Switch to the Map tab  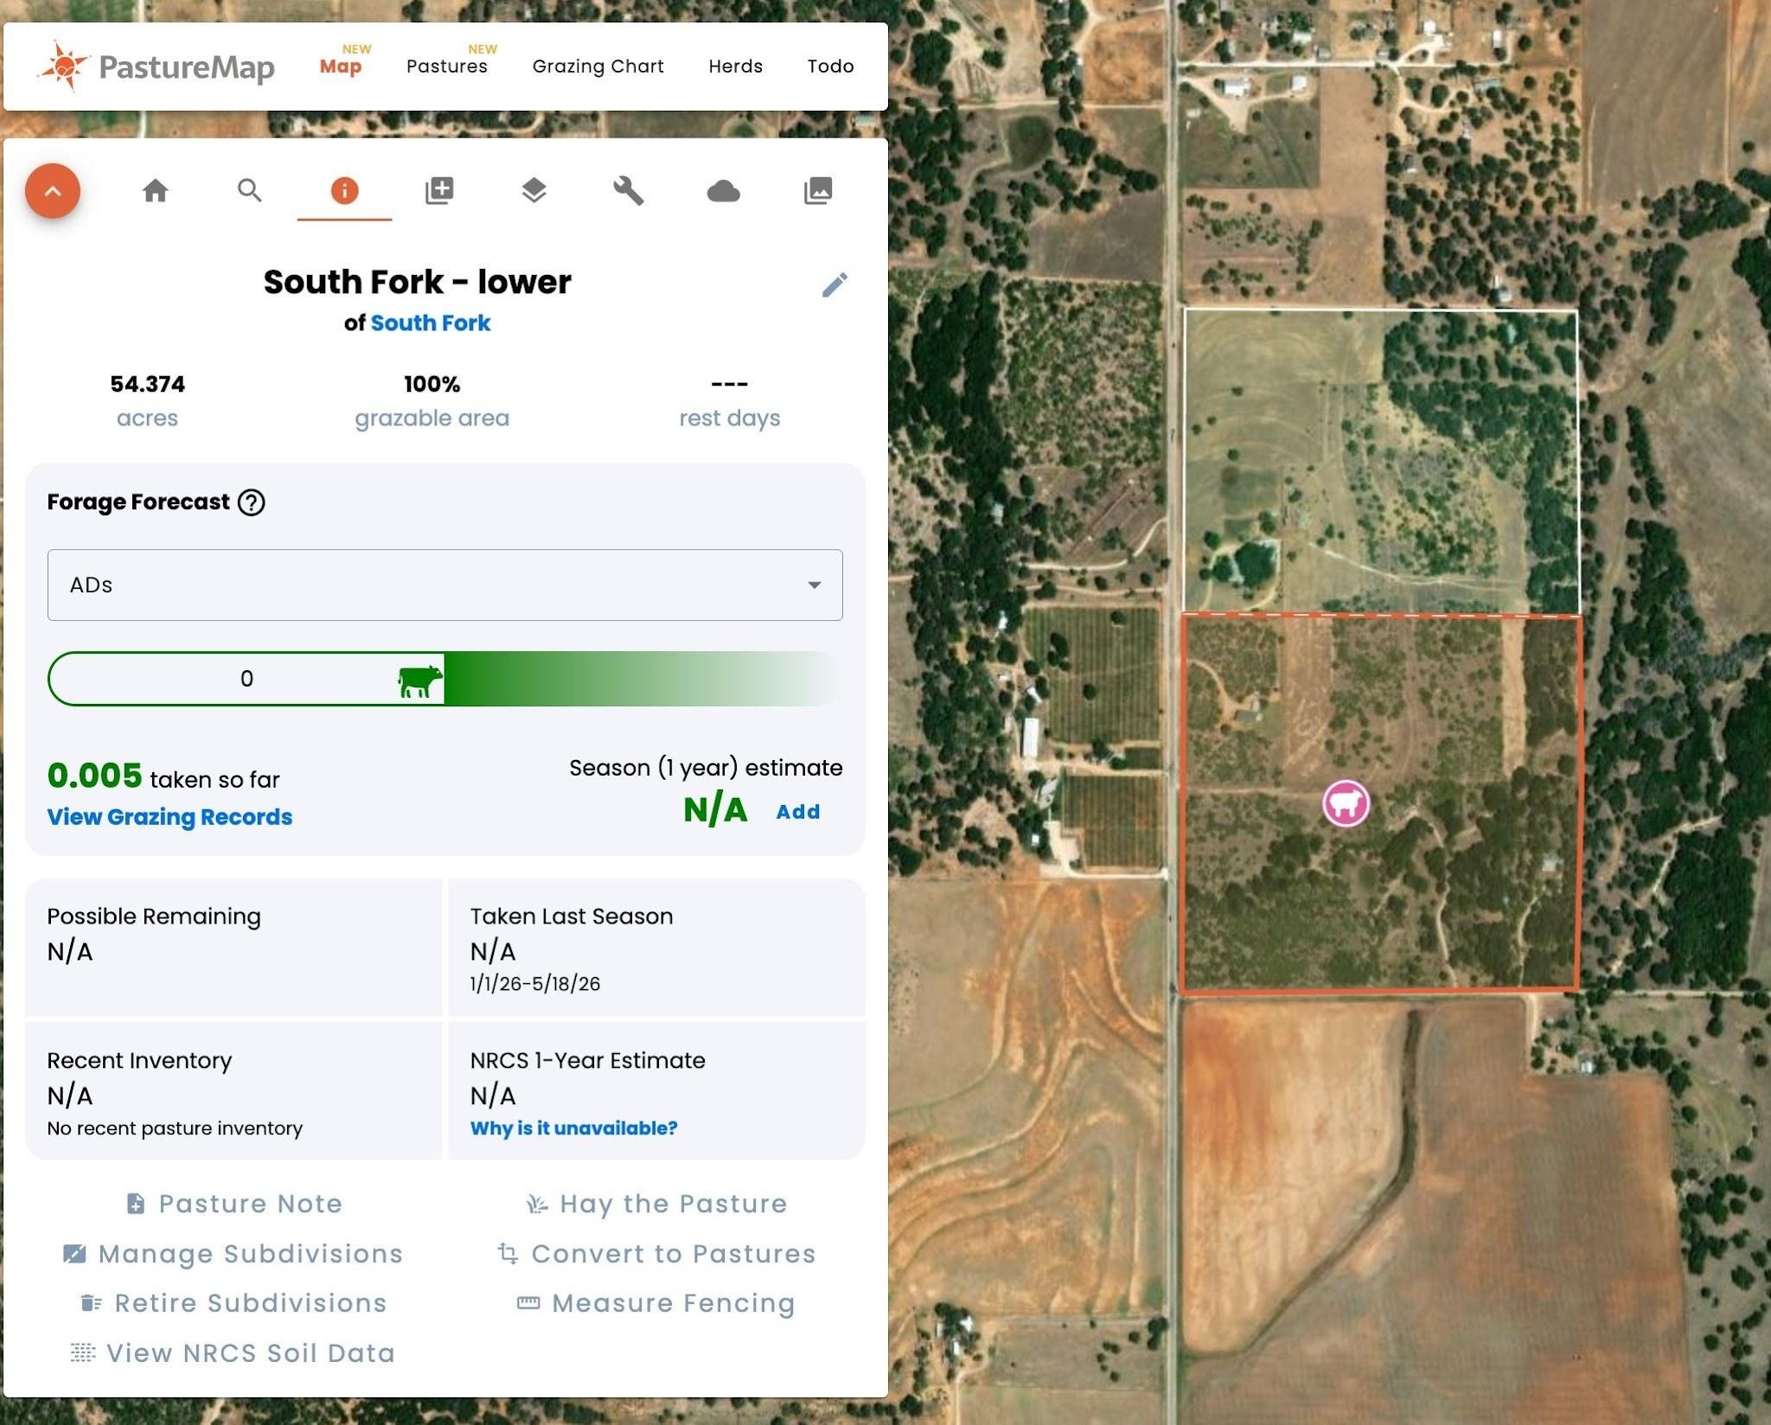pyautogui.click(x=341, y=67)
